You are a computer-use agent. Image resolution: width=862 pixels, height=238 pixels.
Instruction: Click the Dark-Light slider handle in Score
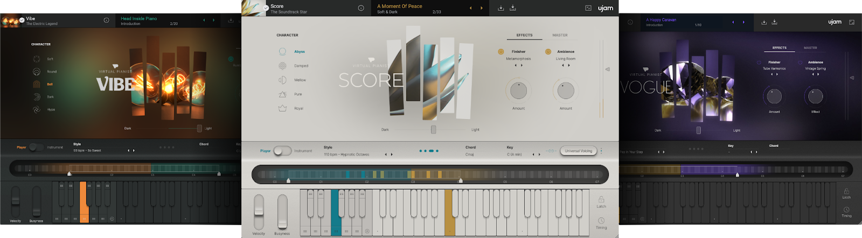coord(433,130)
